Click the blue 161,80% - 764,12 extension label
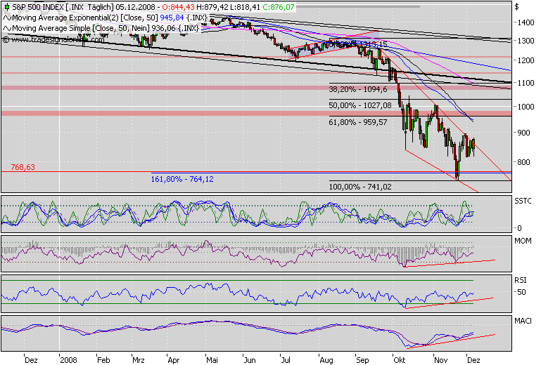 pyautogui.click(x=182, y=179)
